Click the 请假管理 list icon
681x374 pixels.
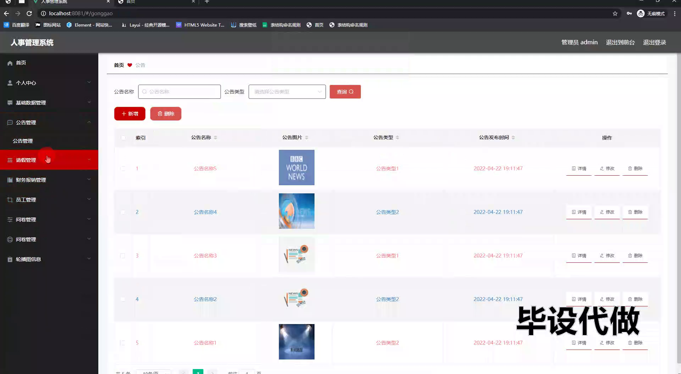tap(10, 160)
